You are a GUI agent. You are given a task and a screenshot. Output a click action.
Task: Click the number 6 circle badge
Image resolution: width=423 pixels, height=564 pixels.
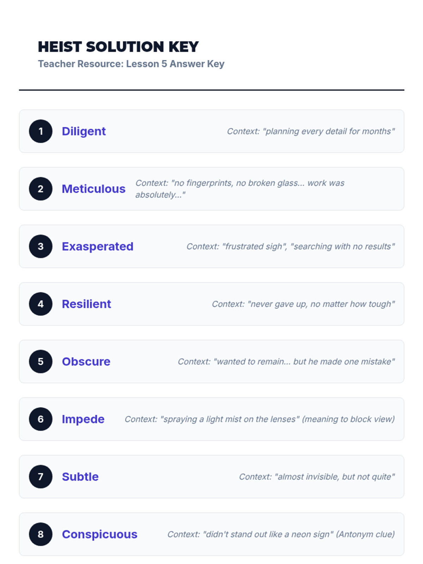[x=41, y=419]
